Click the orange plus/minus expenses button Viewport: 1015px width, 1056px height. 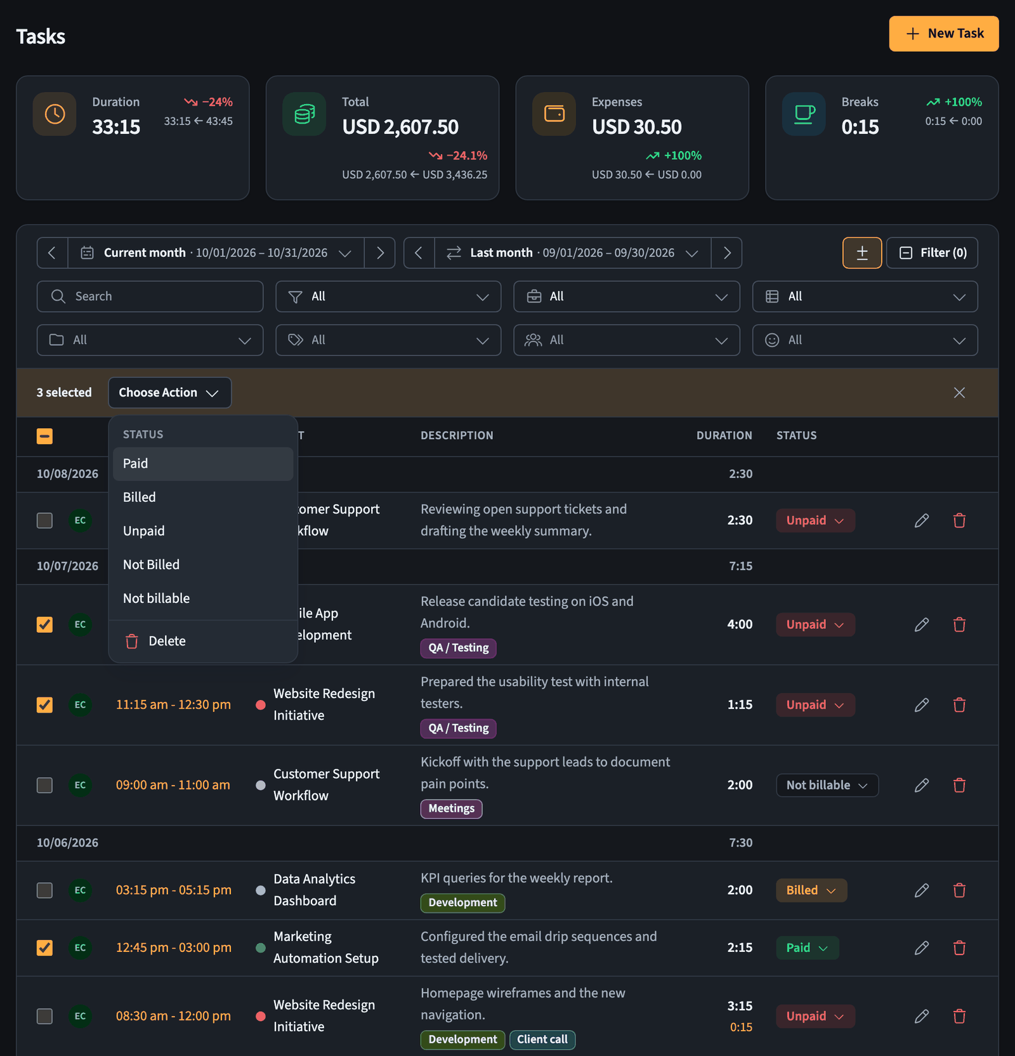tap(862, 253)
